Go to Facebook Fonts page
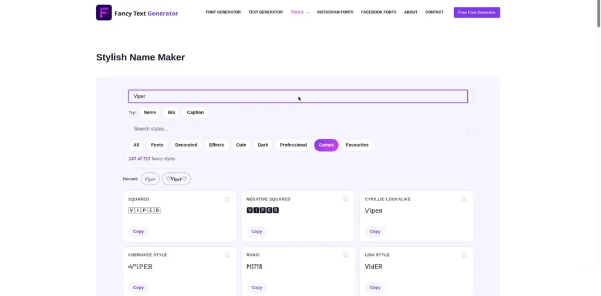The height and width of the screenshot is (296, 601). [379, 12]
